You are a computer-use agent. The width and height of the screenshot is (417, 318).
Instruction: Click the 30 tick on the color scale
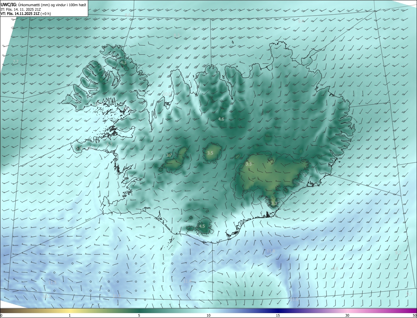[347, 315]
